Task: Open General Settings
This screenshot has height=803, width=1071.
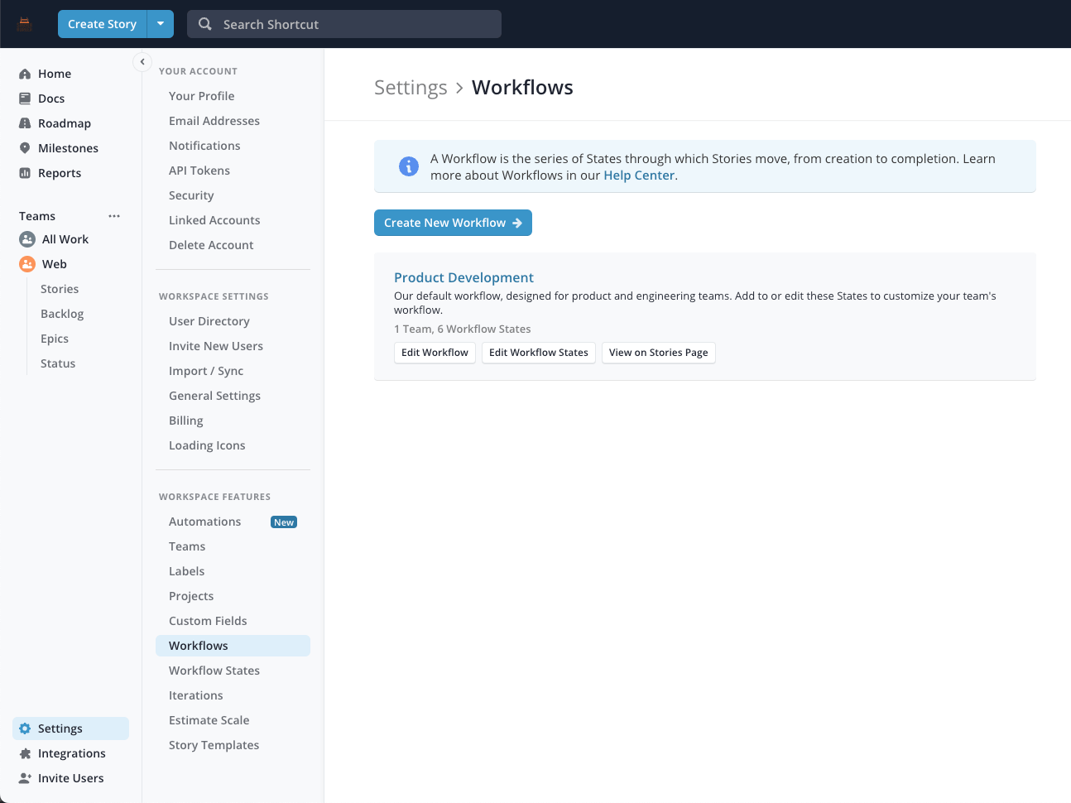Action: pos(214,396)
